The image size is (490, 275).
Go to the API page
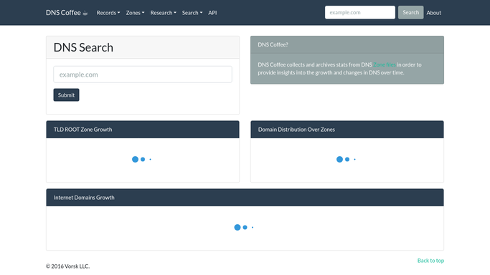(212, 13)
